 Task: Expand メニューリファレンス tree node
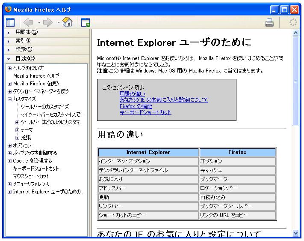9,184
